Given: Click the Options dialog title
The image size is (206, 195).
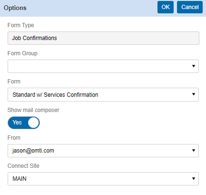Looking at the screenshot, I should point(15,8).
